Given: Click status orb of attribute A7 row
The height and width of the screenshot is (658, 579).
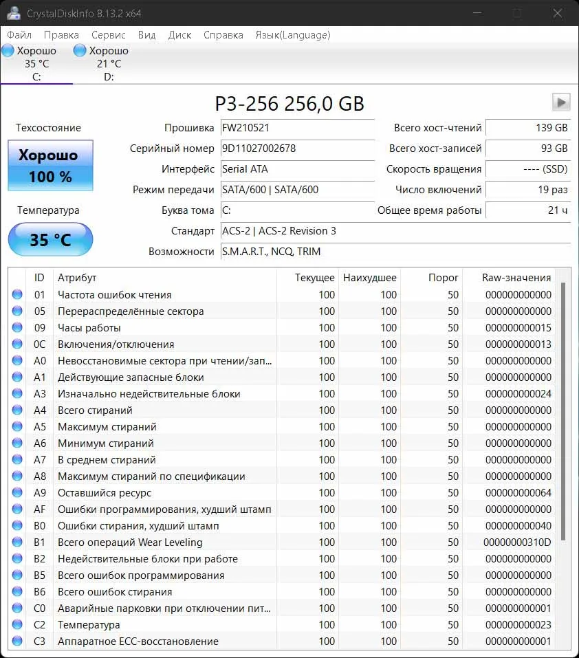Looking at the screenshot, I should (17, 459).
